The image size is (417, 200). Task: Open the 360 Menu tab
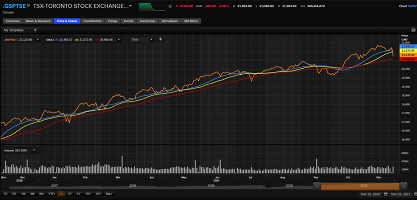[191, 21]
